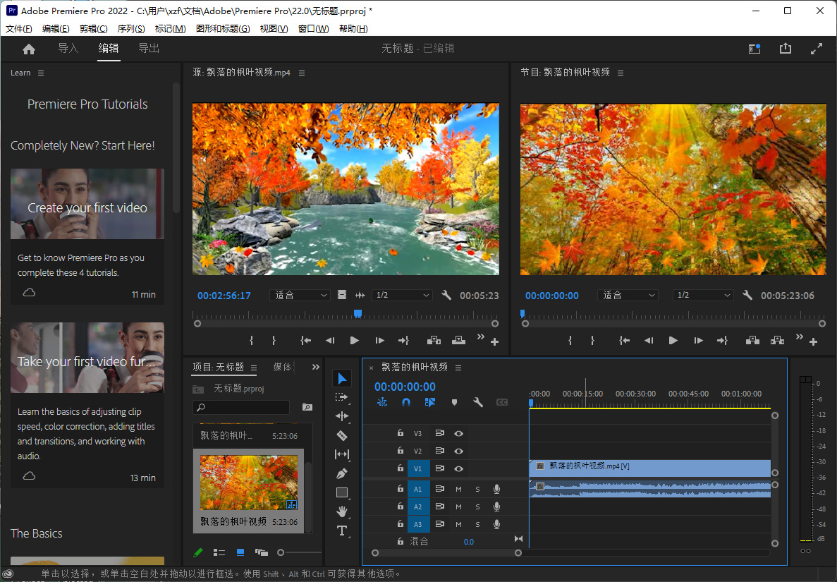Toggle Snap in timeline magnet icon
Image resolution: width=837 pixels, height=582 pixels.
coord(406,402)
